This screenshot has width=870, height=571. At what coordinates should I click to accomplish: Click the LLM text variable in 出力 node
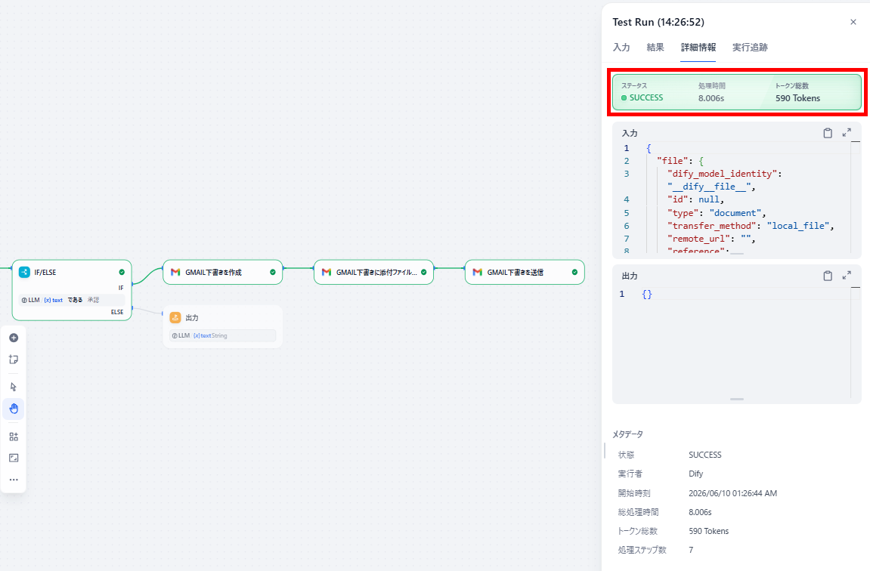tap(222, 335)
